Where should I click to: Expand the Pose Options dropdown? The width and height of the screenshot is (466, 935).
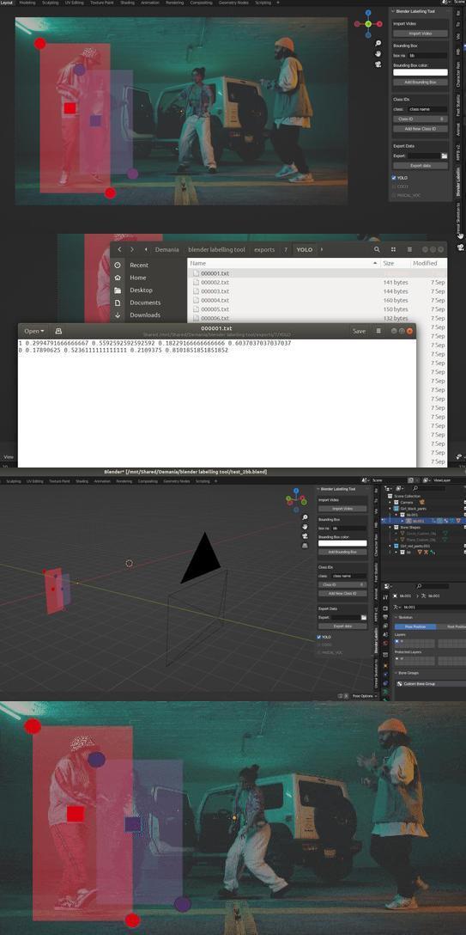(362, 696)
